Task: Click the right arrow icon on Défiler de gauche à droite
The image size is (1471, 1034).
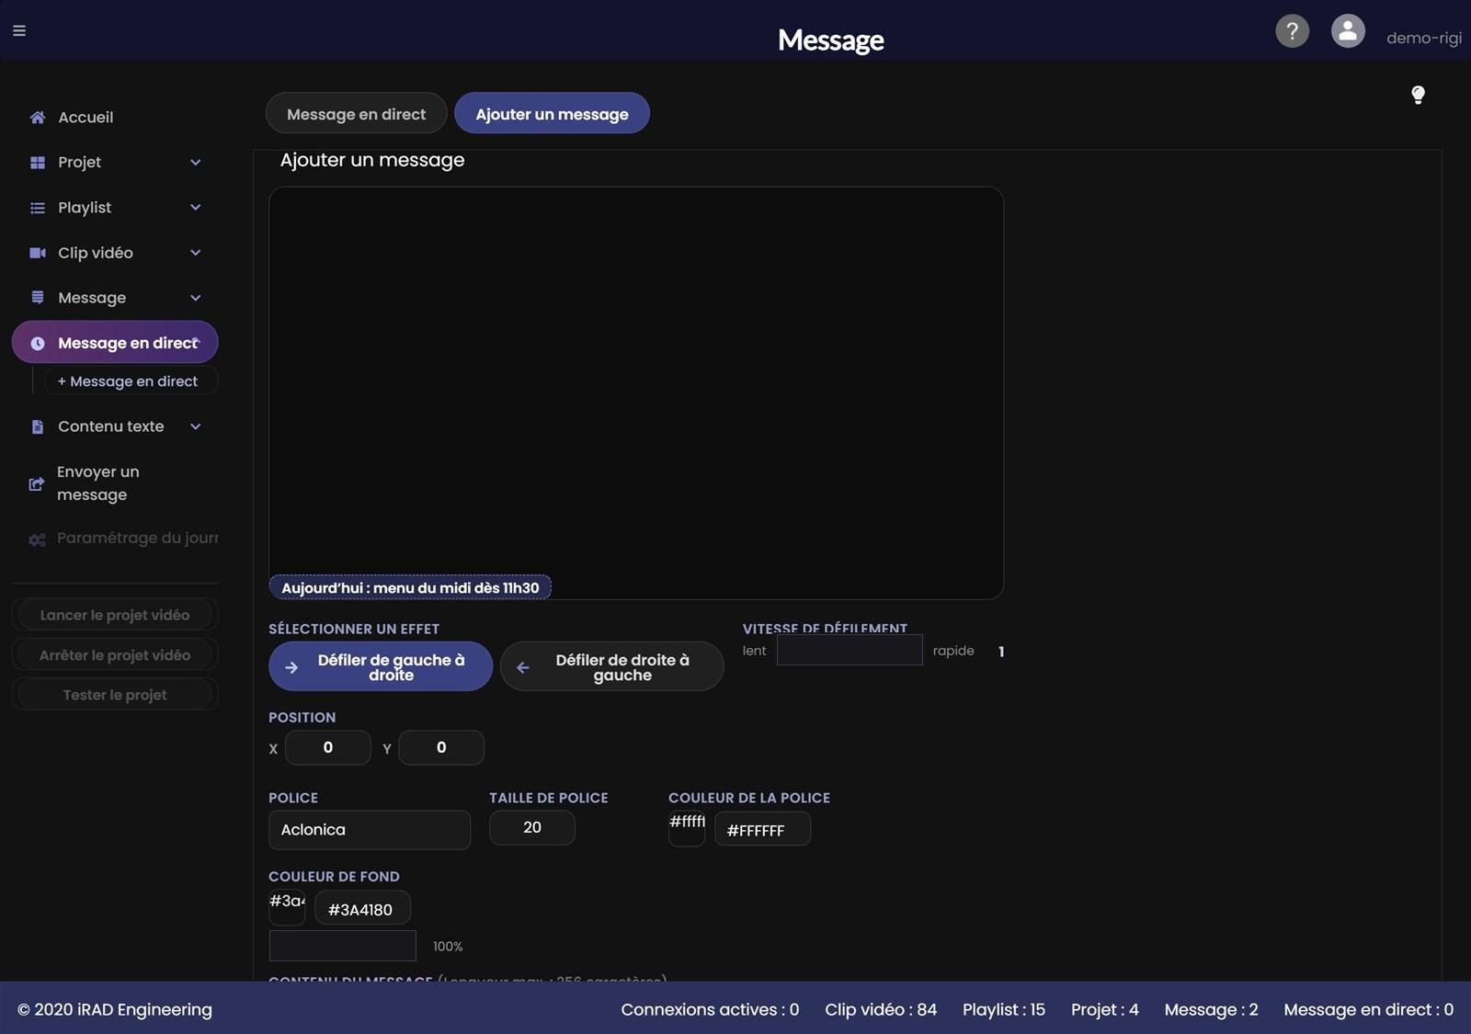Action: click(291, 667)
